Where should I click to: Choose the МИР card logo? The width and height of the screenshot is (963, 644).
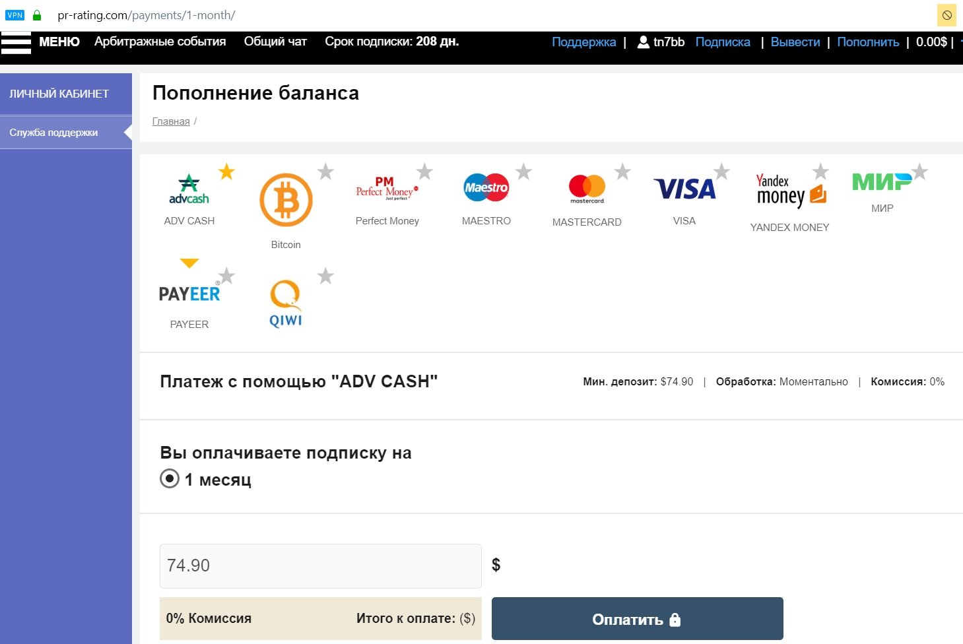tap(882, 182)
